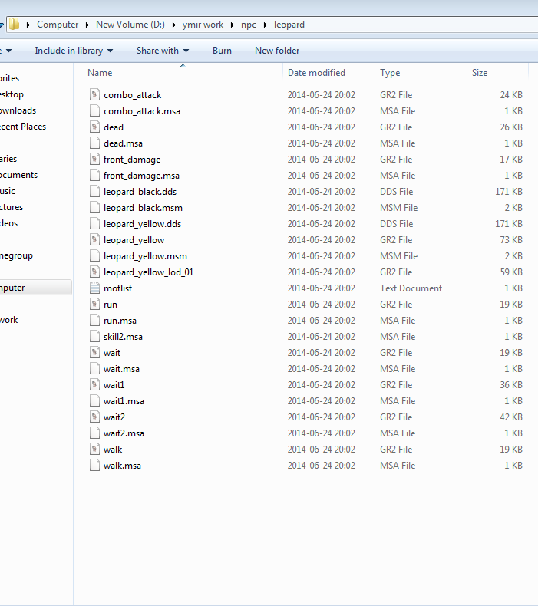The width and height of the screenshot is (538, 606).
Task: Click the Burn toolbar button
Action: (222, 51)
